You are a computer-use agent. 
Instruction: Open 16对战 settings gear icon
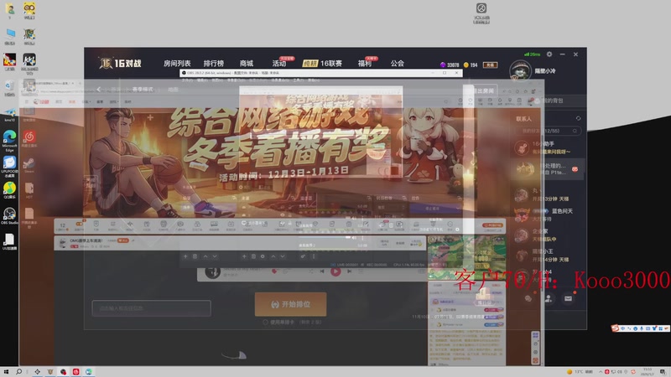[549, 54]
